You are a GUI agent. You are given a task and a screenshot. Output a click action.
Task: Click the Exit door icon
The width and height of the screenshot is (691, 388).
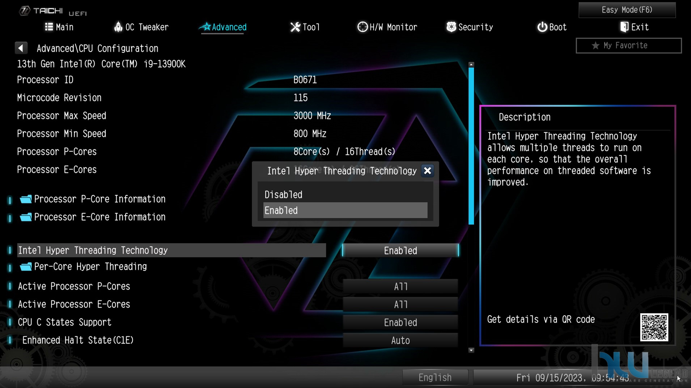coord(624,27)
